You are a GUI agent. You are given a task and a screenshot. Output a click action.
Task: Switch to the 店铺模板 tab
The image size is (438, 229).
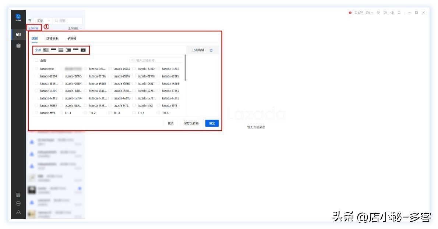(52, 39)
